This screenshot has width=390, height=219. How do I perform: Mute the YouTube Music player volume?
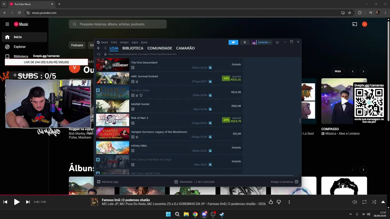click(x=355, y=202)
